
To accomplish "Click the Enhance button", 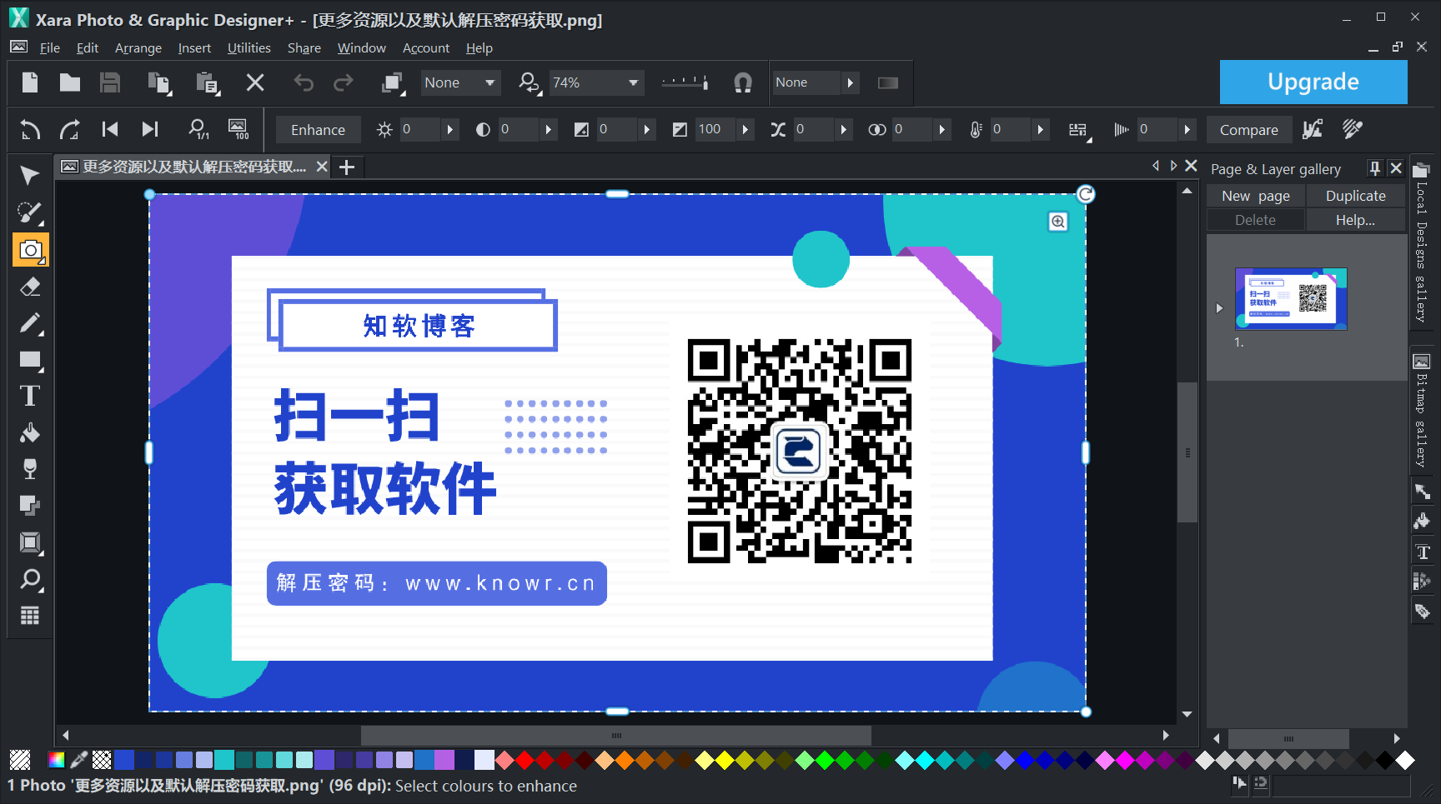I will [x=318, y=130].
